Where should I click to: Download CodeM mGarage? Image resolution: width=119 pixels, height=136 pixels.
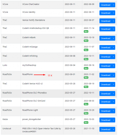pos(106,48)
